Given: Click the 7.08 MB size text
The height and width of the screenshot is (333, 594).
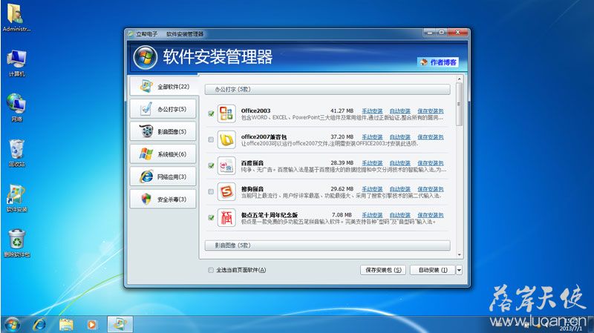Looking at the screenshot, I should 342,215.
